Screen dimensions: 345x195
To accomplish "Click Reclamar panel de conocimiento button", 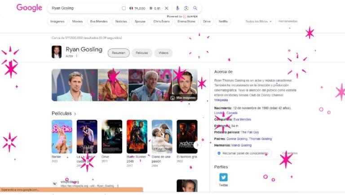I will 243,153.
